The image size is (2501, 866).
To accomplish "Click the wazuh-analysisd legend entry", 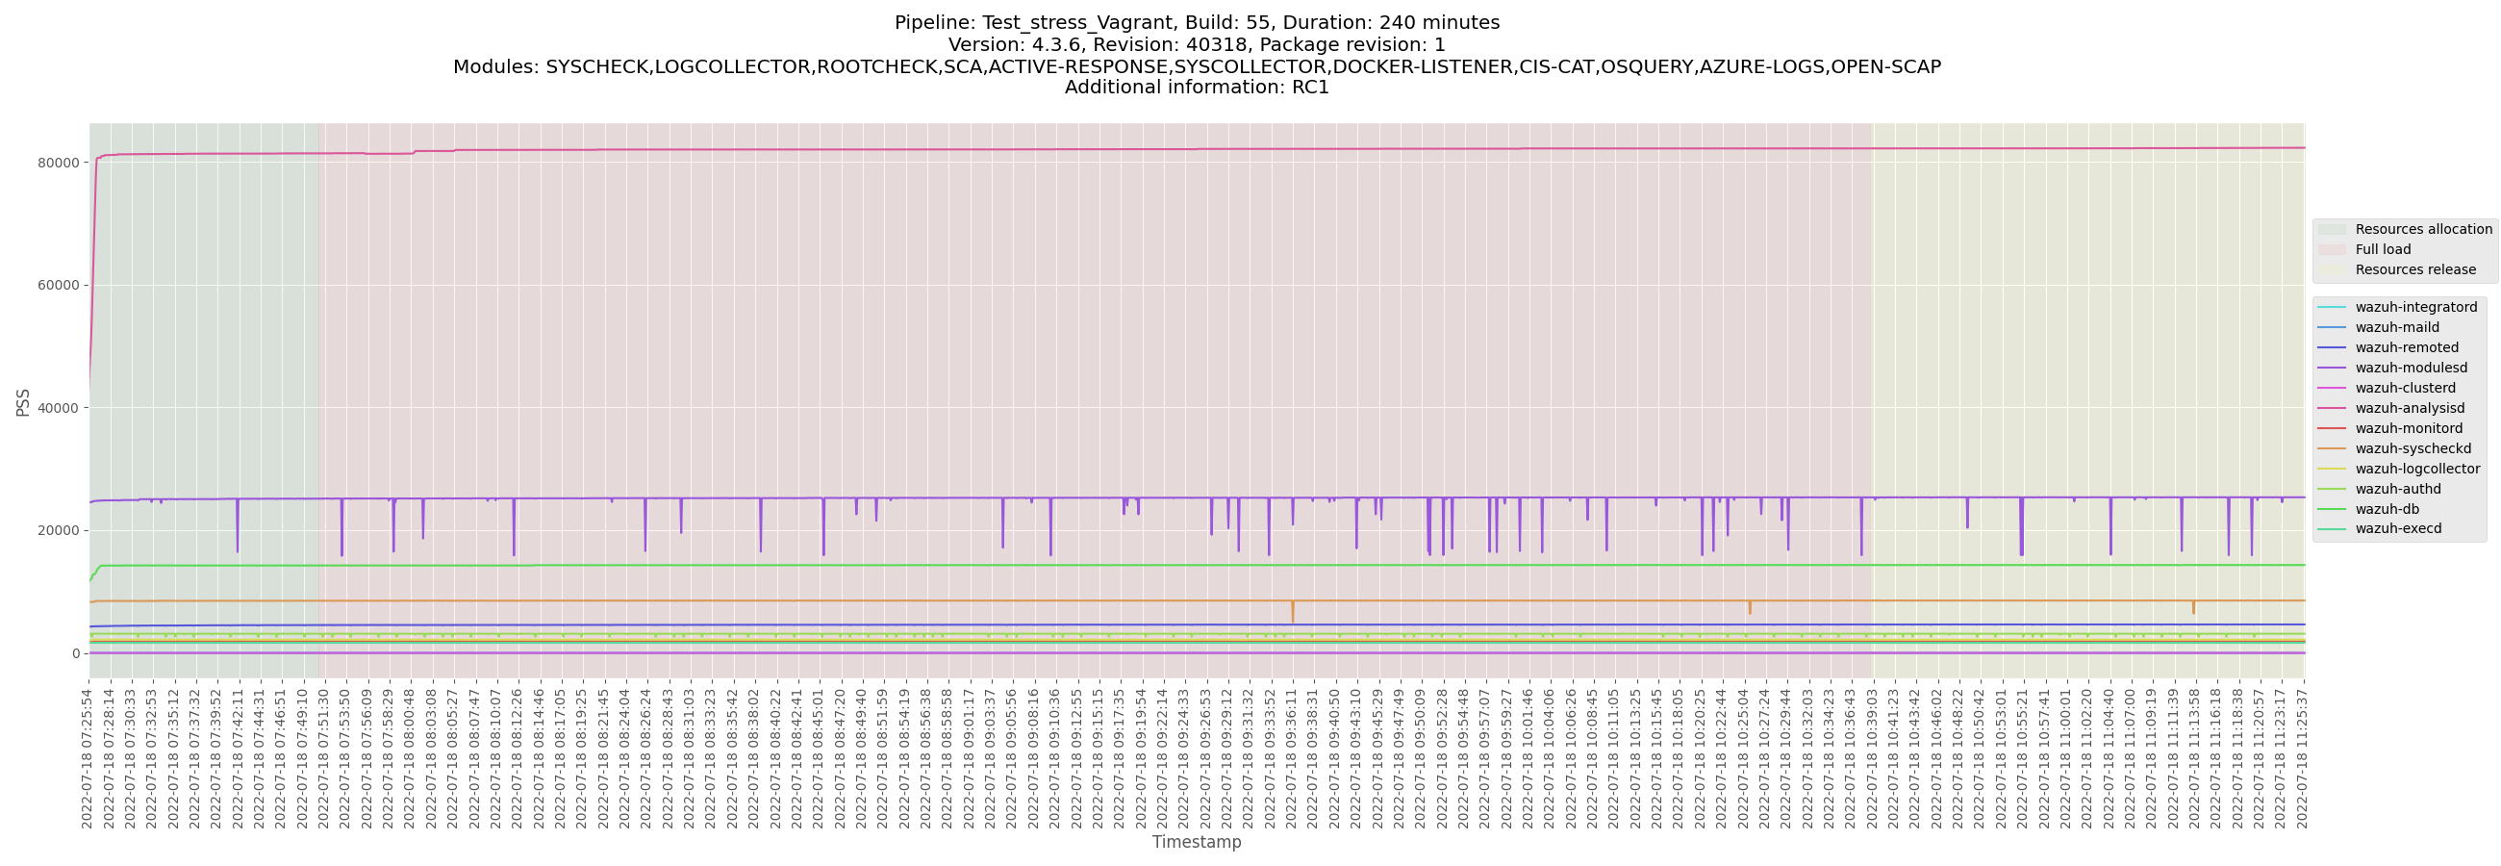I will 2409,409.
